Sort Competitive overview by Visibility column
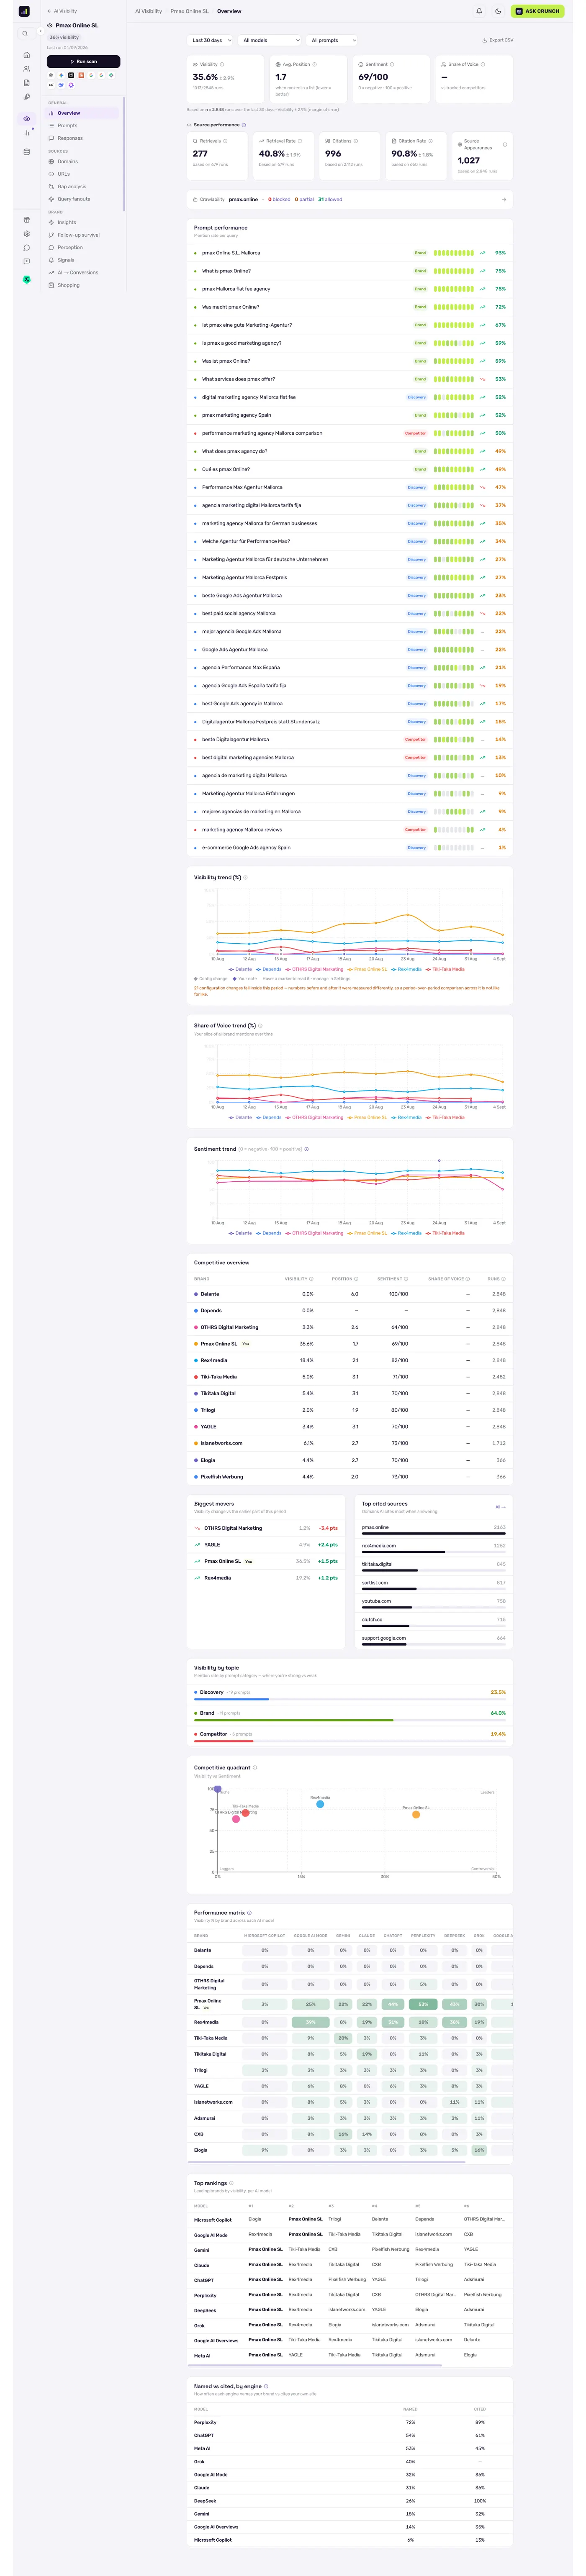 click(299, 1278)
